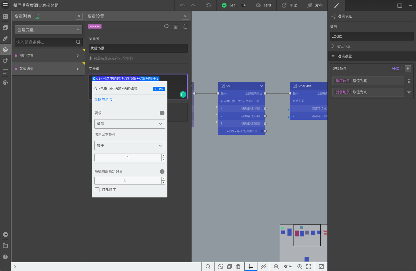416x271 pixels.
Task: Click the green refresh circle in value box
Action: point(183,94)
